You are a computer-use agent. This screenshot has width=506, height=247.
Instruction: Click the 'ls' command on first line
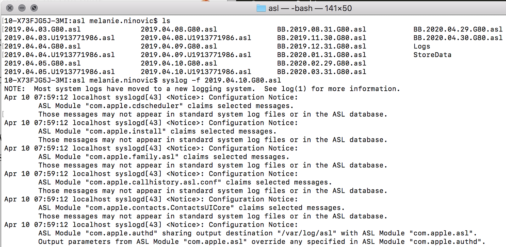166,21
